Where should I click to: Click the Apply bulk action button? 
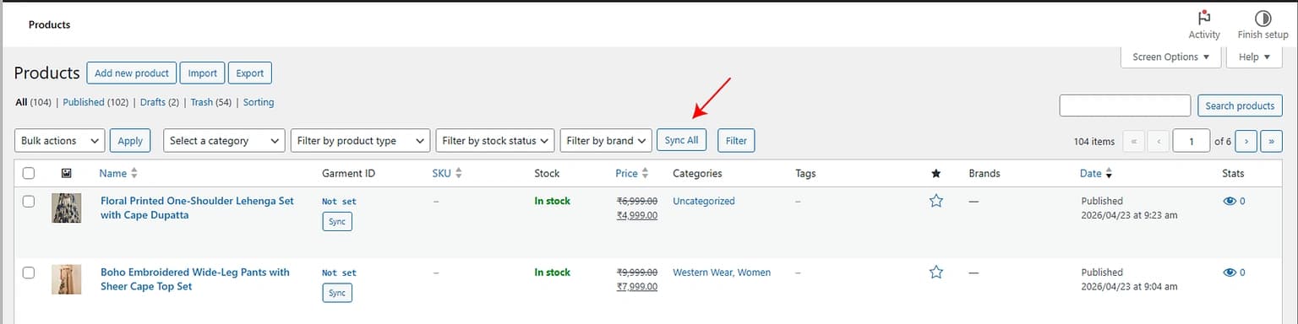tap(130, 141)
